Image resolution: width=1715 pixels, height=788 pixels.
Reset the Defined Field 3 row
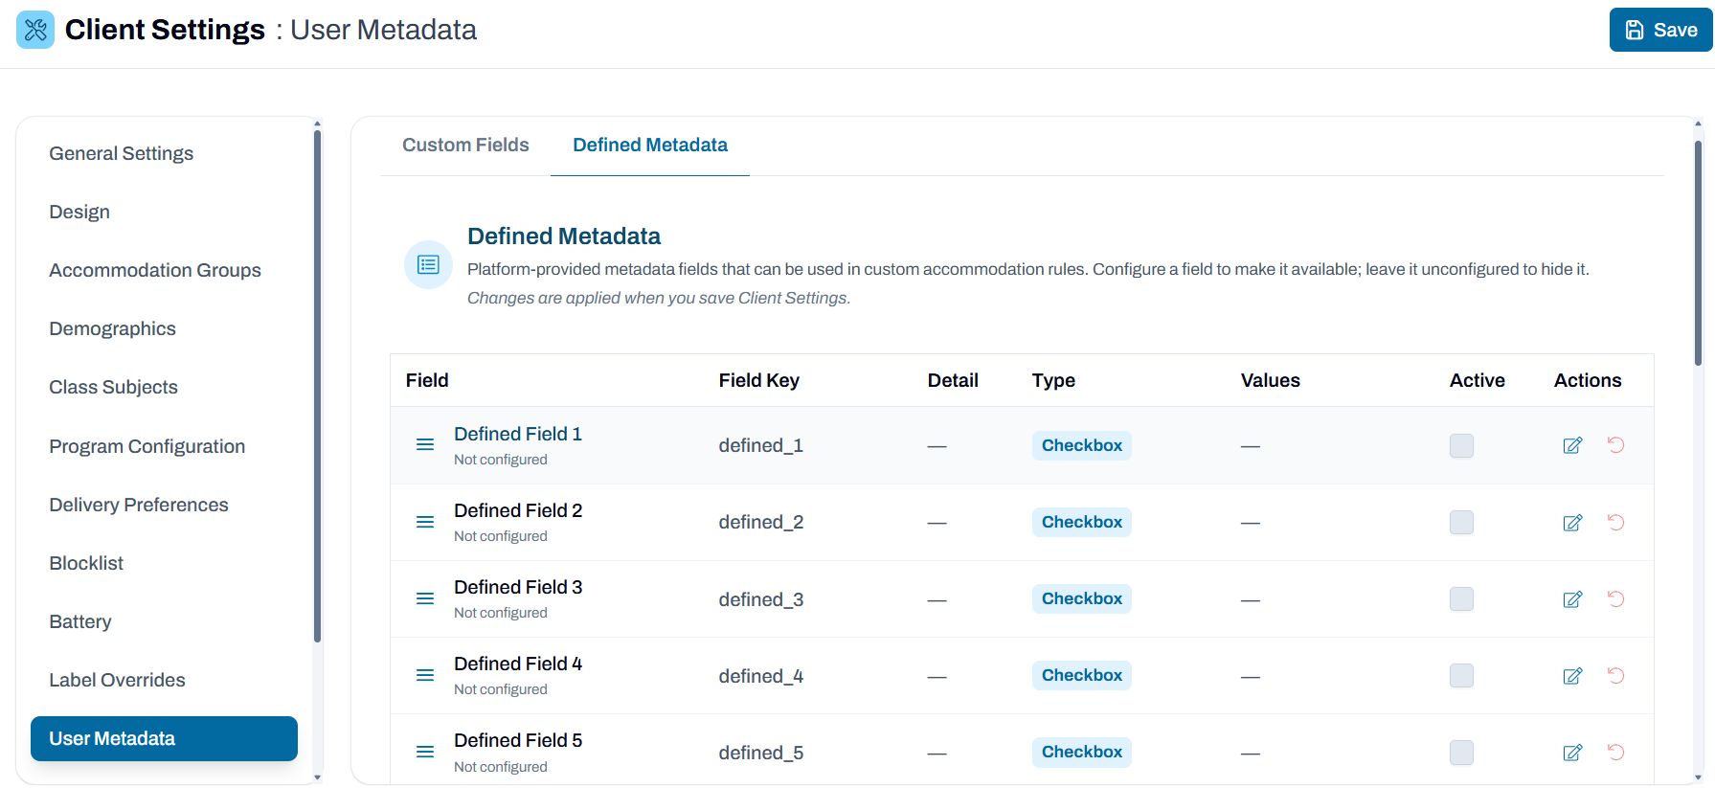point(1615,598)
